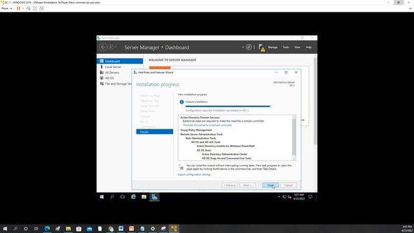Click Promote this server to a domain controller
Screen dimensions: 414x233
207,125
